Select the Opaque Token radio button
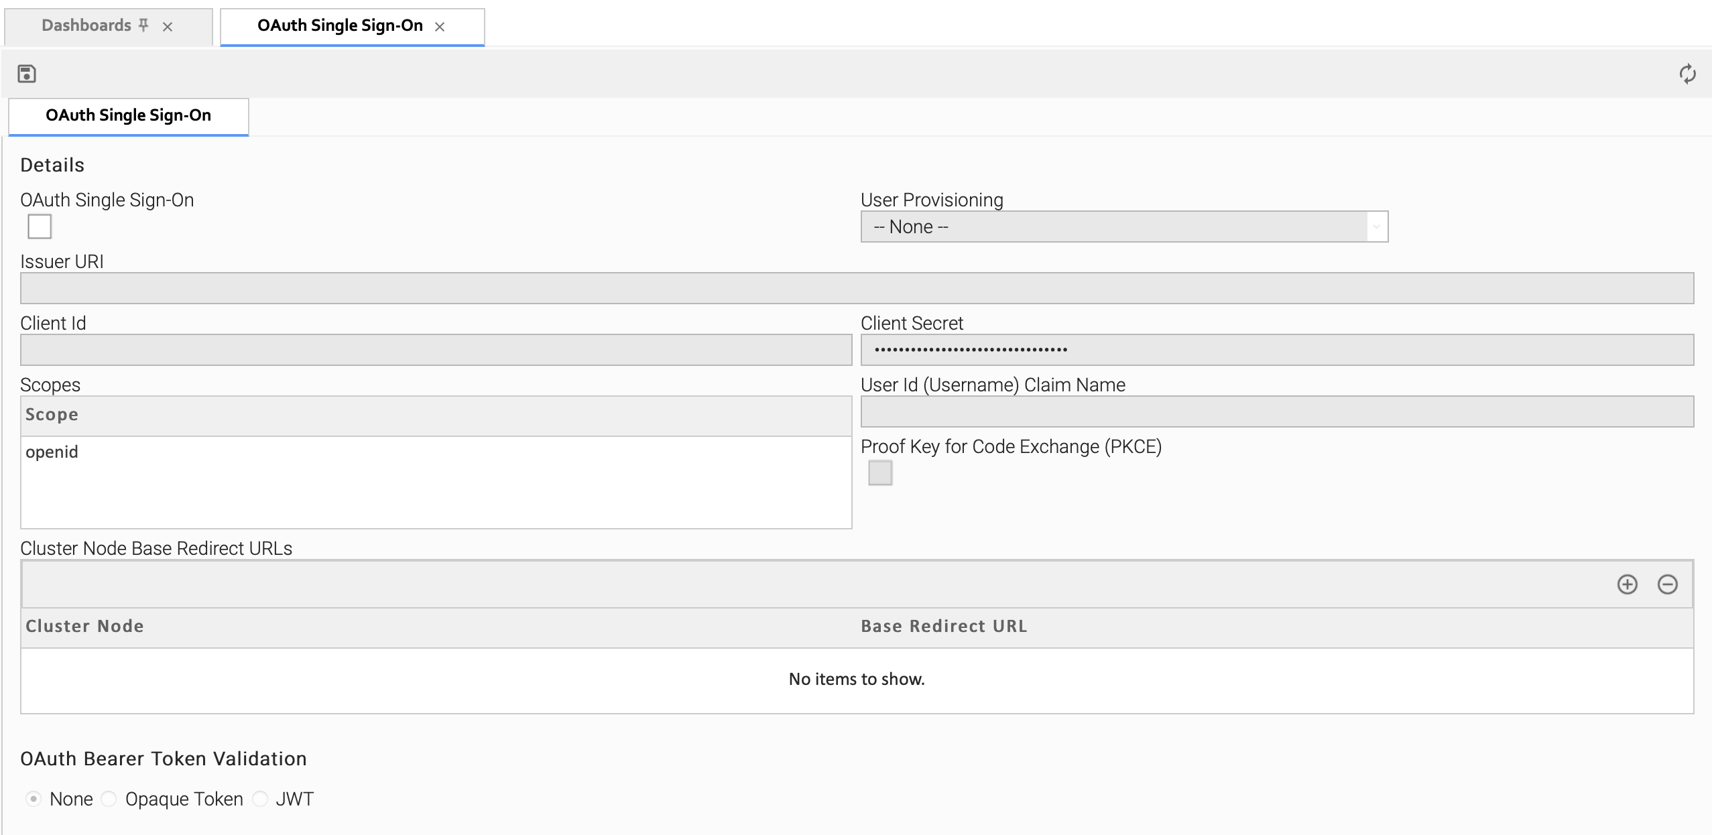This screenshot has height=835, width=1712. [x=109, y=799]
